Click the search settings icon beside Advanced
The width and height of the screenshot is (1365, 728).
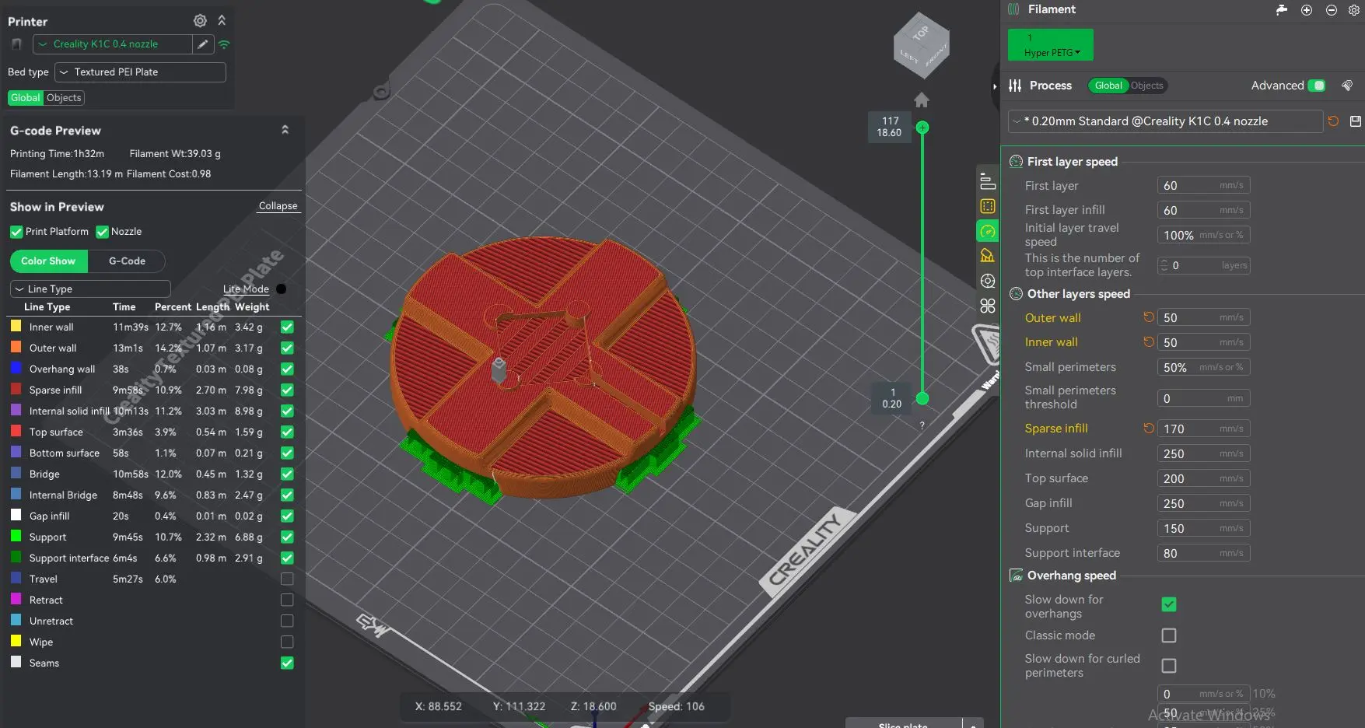(x=1348, y=86)
